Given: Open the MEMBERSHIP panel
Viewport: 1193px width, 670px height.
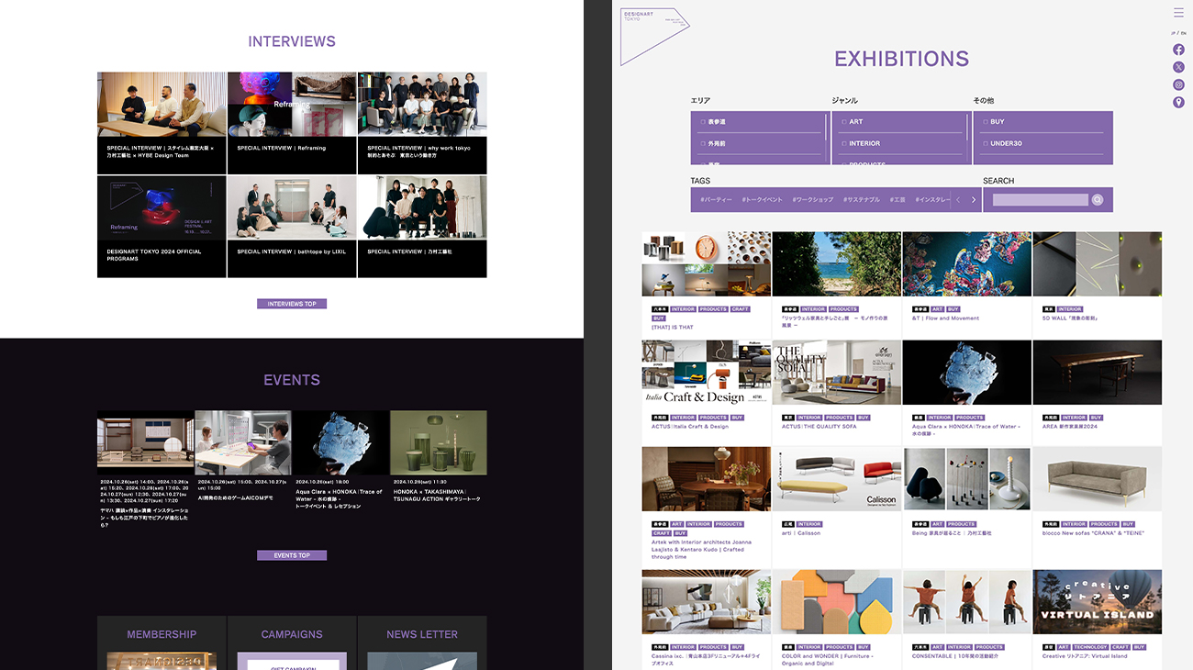Looking at the screenshot, I should click(162, 642).
